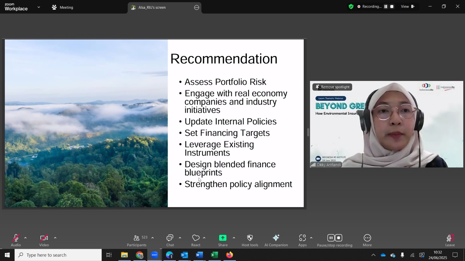The height and width of the screenshot is (261, 465).
Task: Click the panel divider handle beside the video
Action: 308,132
